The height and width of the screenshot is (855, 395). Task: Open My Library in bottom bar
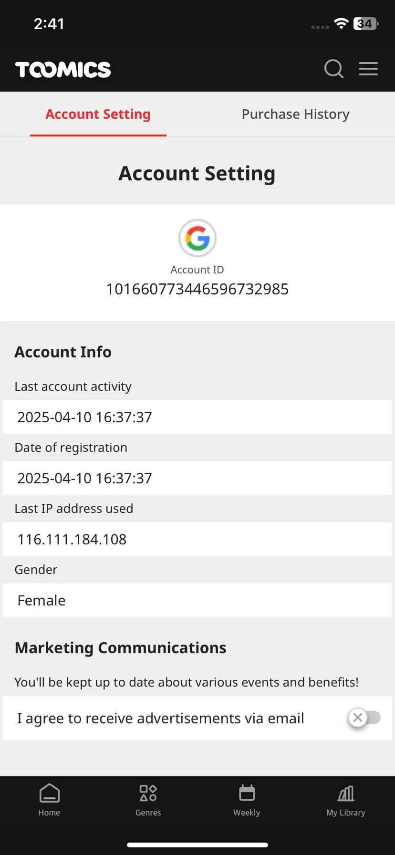pyautogui.click(x=346, y=800)
